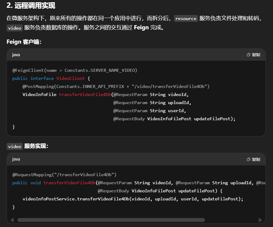
Task: Click the red transferVideoFile4Db method in VideoClient
Action: [x=85, y=95]
